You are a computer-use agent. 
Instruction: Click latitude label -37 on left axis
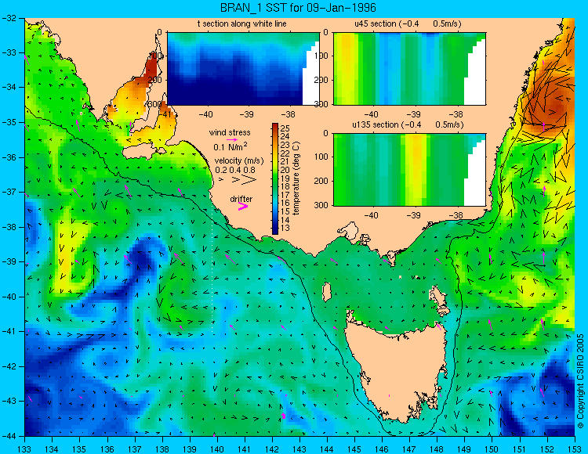pyautogui.click(x=9, y=192)
